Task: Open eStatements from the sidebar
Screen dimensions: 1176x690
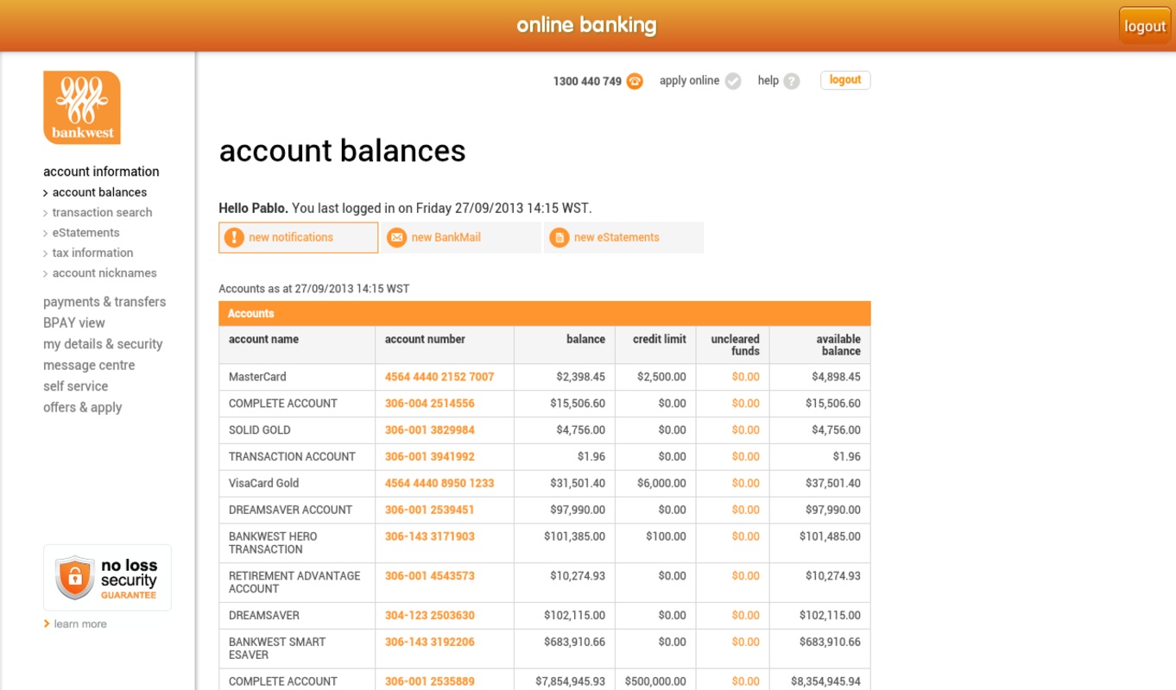Action: [85, 233]
